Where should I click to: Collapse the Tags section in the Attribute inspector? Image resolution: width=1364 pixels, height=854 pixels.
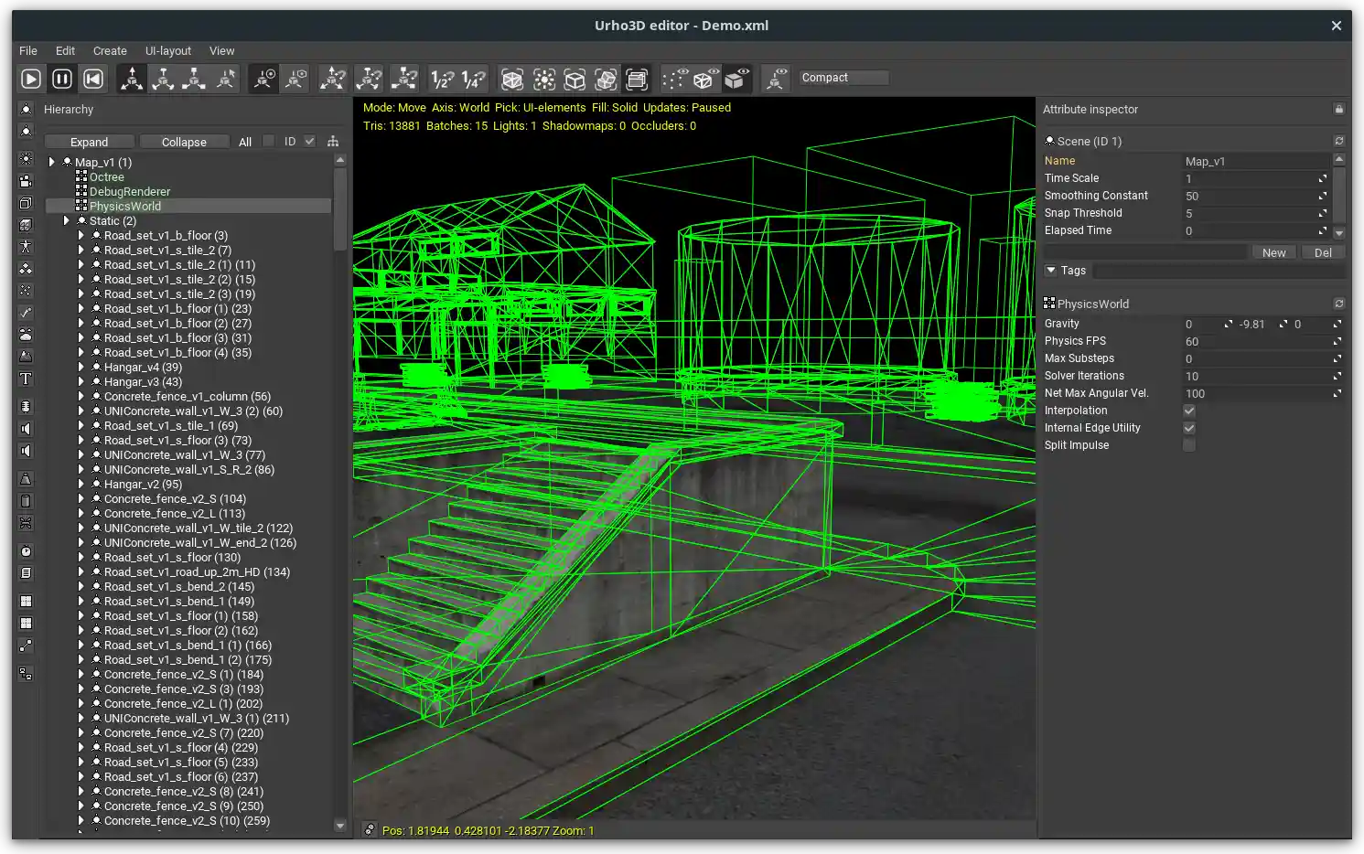[1050, 270]
